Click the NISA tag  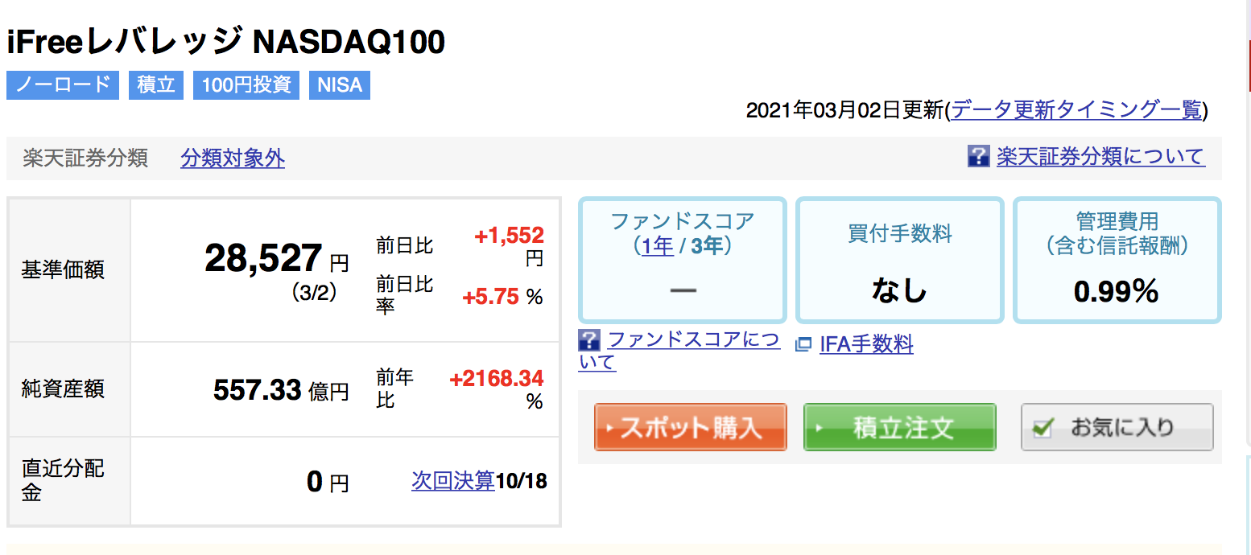(340, 85)
